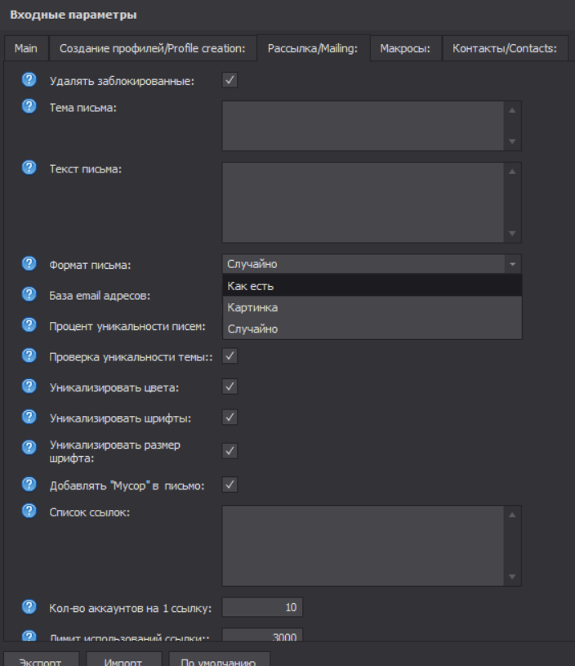Click help icon next to Тема письма
This screenshot has width=575, height=666.
tap(29, 106)
